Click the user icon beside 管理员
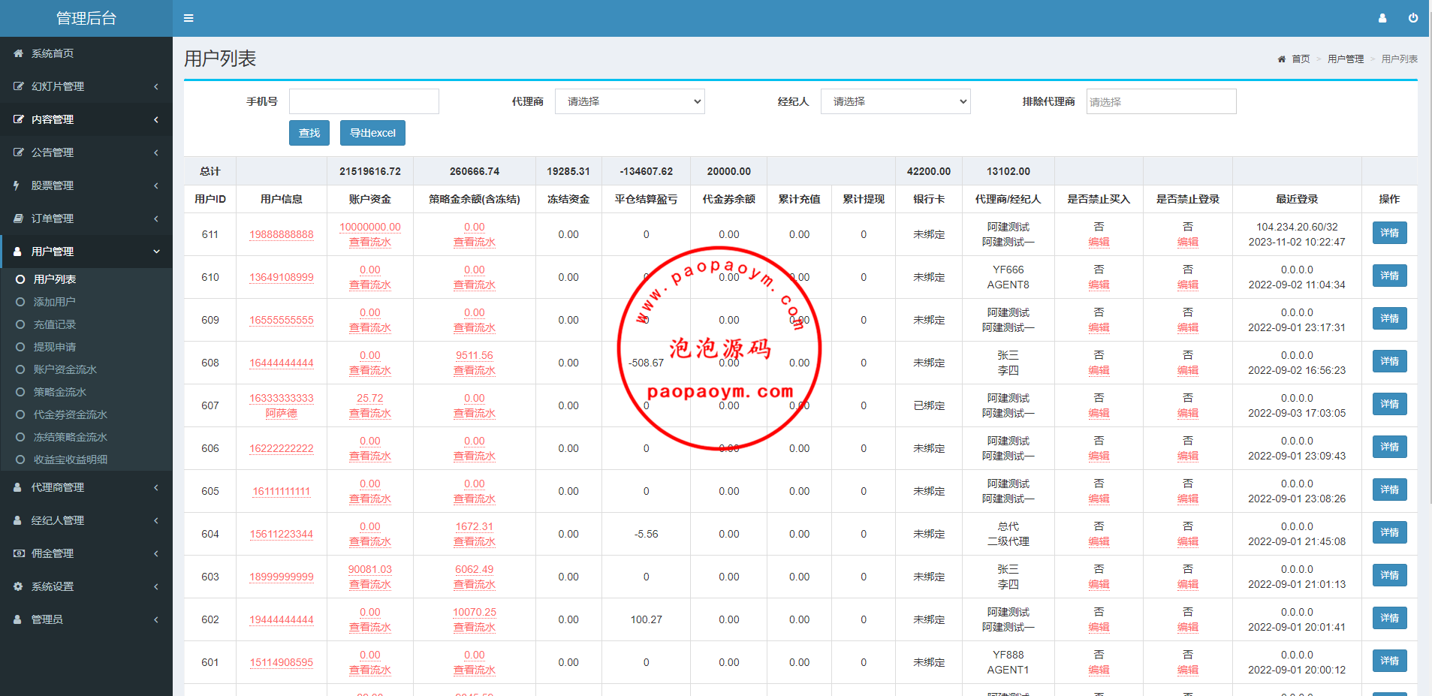 tap(17, 619)
